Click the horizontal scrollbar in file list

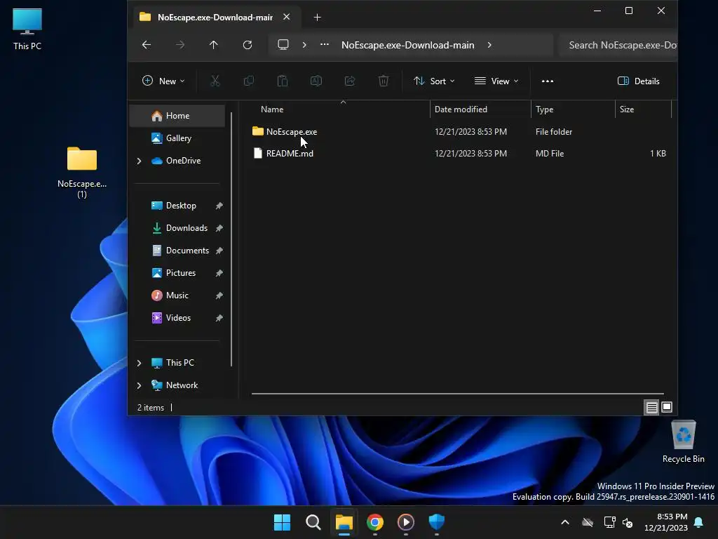point(457,393)
